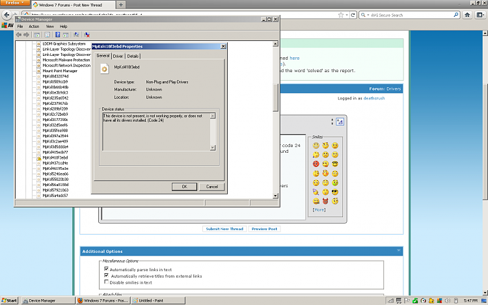488x305 pixels.
Task: Open a new Firefox tab with plus button
Action: (x=121, y=5)
